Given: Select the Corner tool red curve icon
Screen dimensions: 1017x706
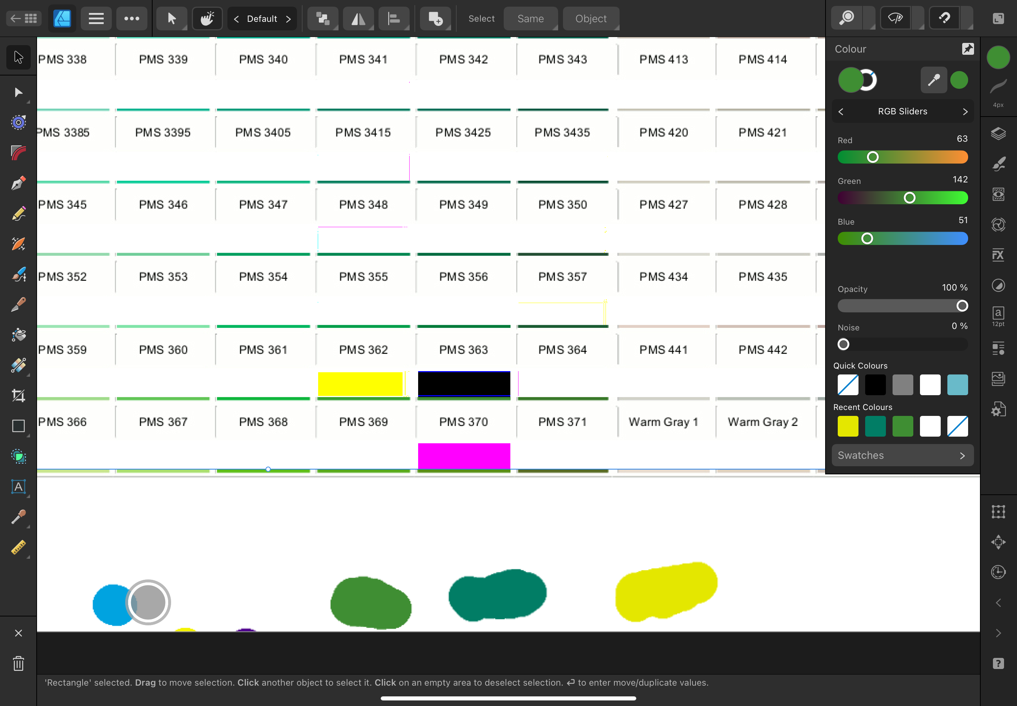Looking at the screenshot, I should click(x=18, y=153).
